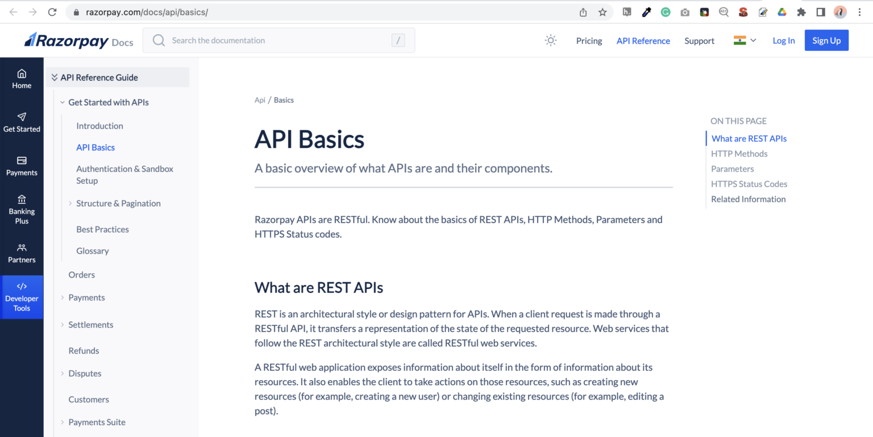Toggle the light/dark theme with the sun icon
This screenshot has width=873, height=437.
tap(550, 40)
